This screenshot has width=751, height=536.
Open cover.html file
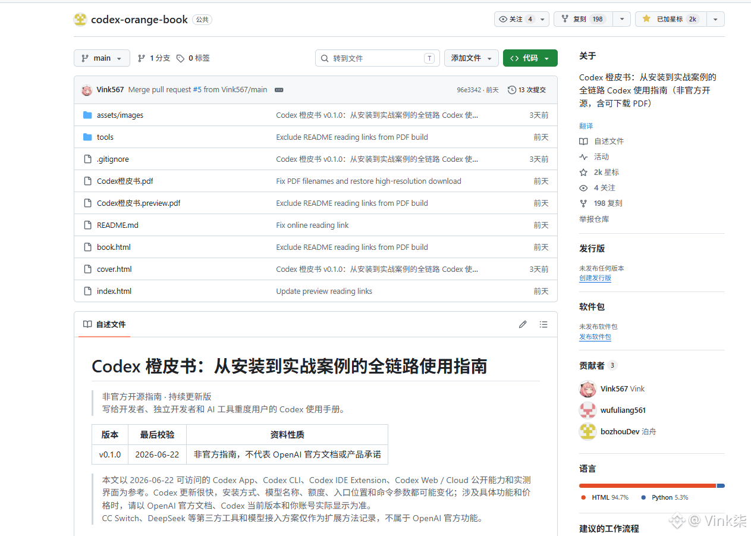[x=114, y=269]
